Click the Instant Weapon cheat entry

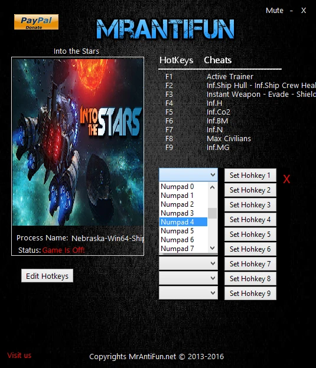(261, 95)
